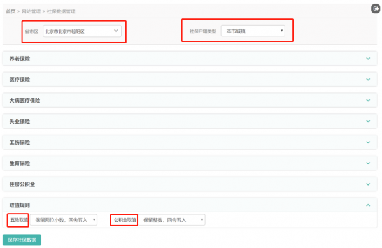Click the 工伤保险 section title

click(x=20, y=142)
